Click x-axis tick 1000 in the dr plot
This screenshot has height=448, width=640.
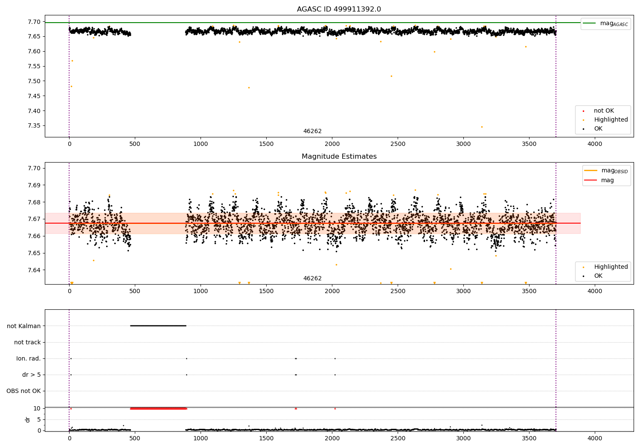201,438
